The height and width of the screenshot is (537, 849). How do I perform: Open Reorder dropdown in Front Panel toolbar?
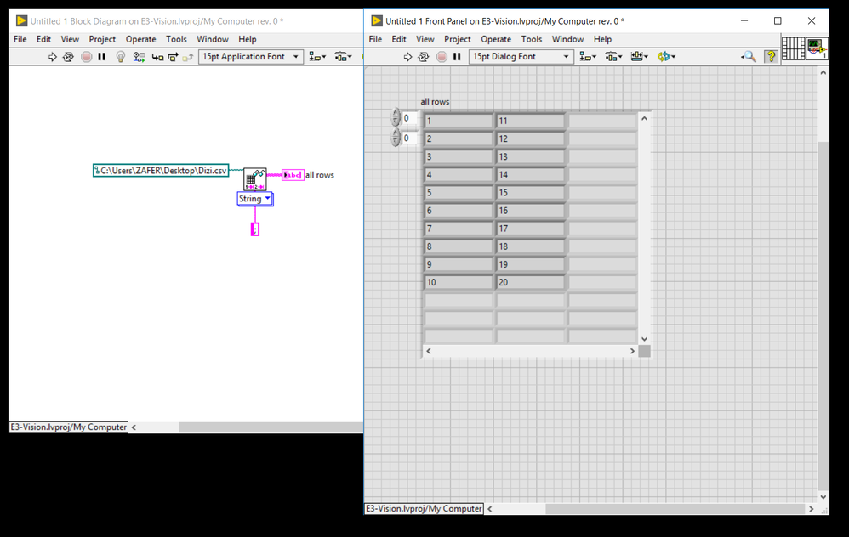pyautogui.click(x=666, y=57)
